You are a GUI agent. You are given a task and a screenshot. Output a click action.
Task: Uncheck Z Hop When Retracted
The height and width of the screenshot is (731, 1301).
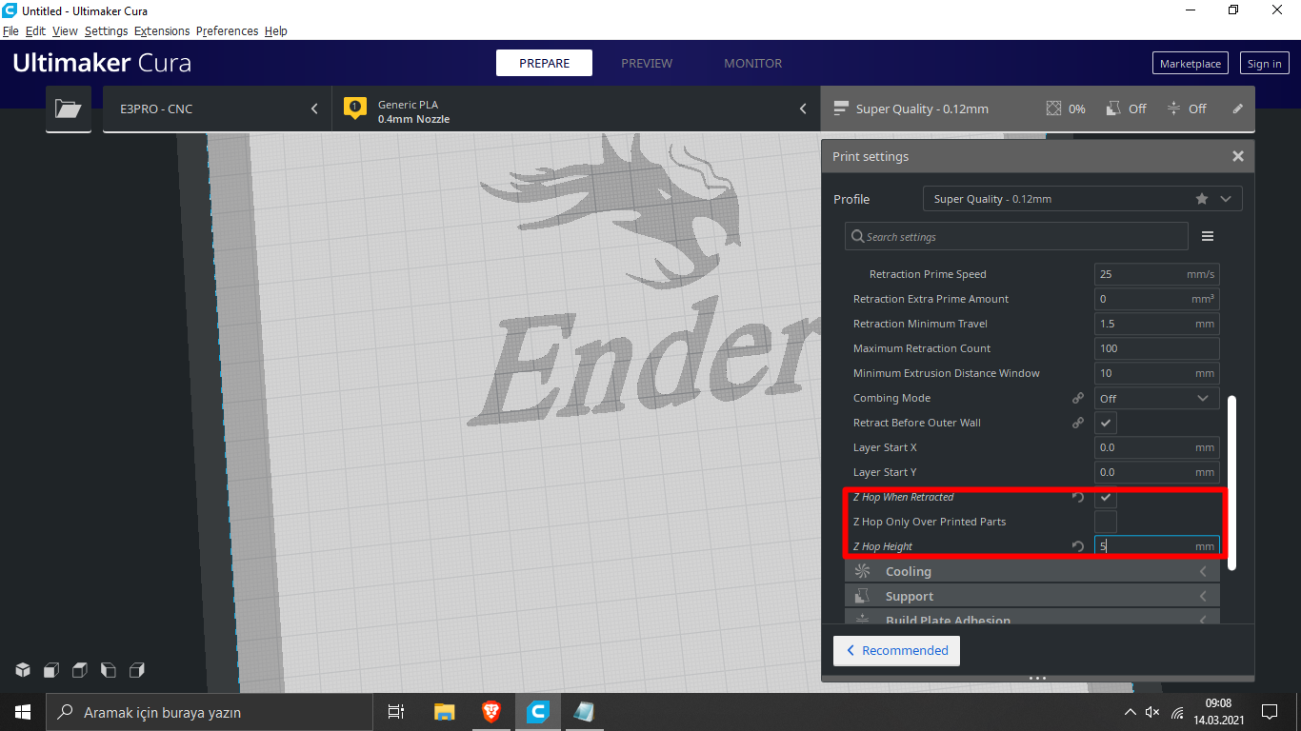coord(1106,497)
